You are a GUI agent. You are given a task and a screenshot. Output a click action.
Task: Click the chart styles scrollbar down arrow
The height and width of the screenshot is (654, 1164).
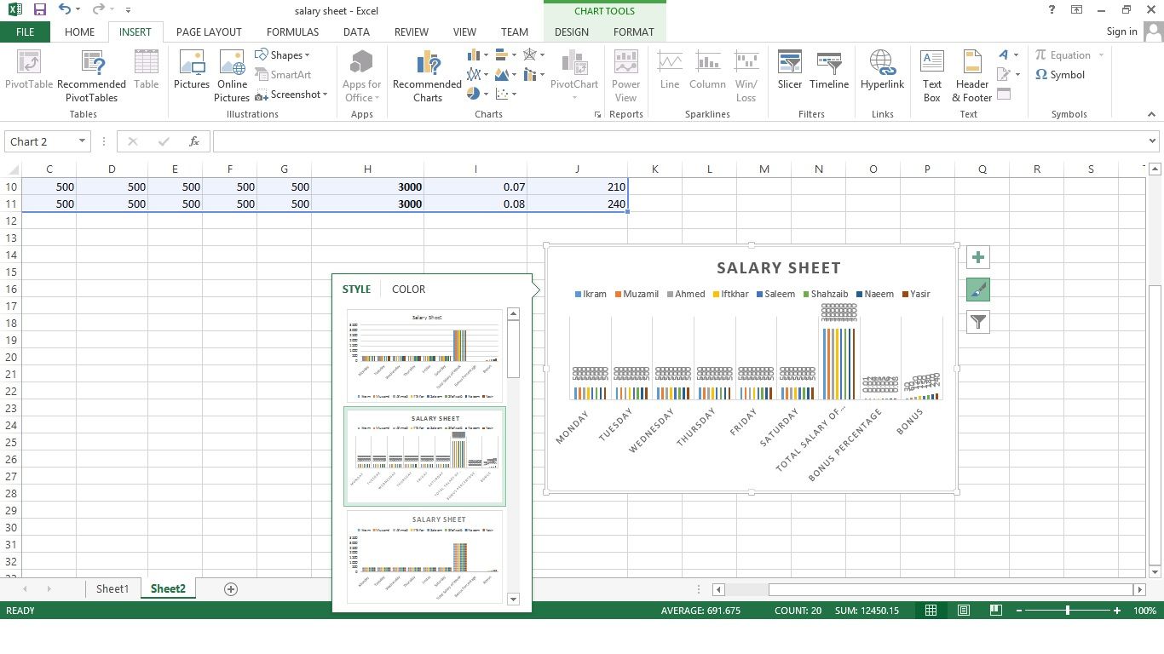513,599
